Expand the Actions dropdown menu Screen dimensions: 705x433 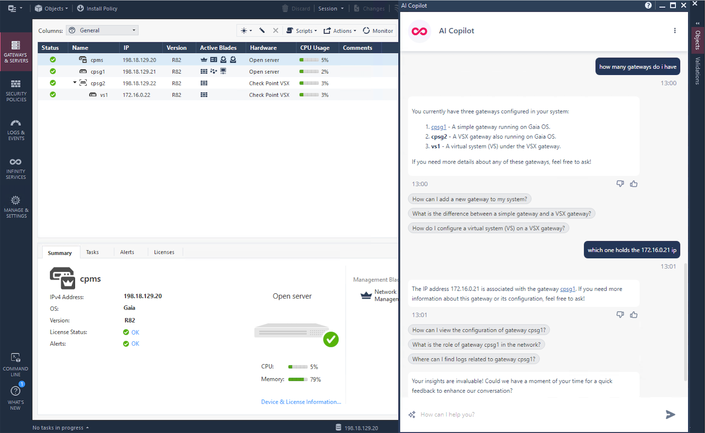[x=340, y=31]
